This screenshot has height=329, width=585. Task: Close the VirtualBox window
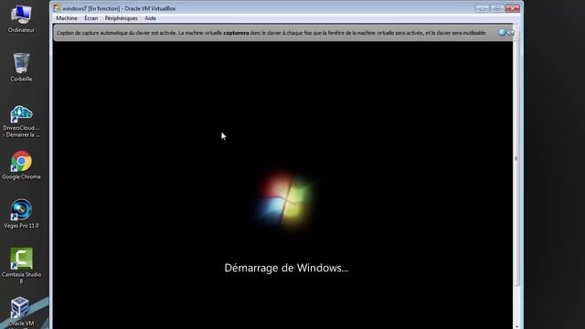pyautogui.click(x=512, y=8)
